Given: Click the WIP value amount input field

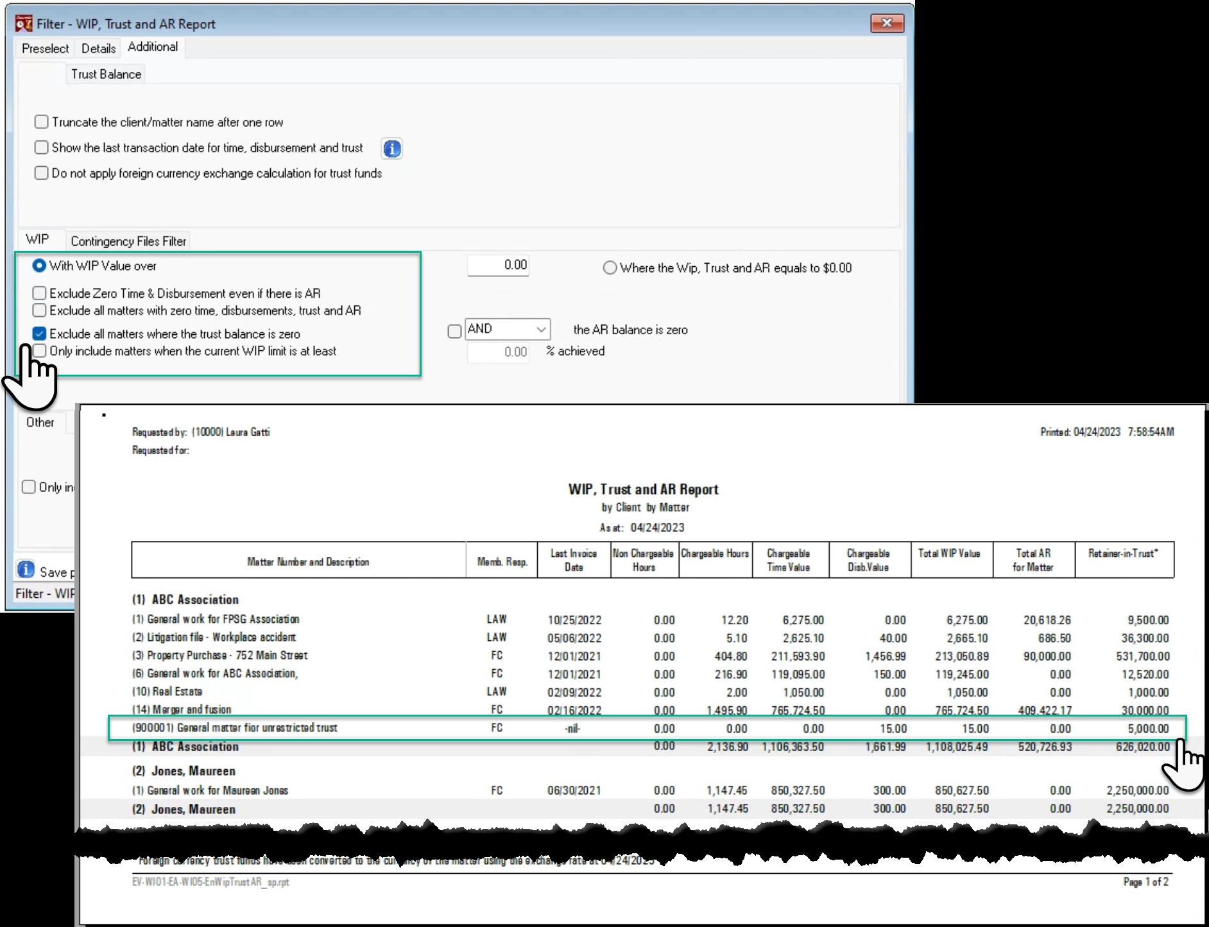Looking at the screenshot, I should [499, 265].
